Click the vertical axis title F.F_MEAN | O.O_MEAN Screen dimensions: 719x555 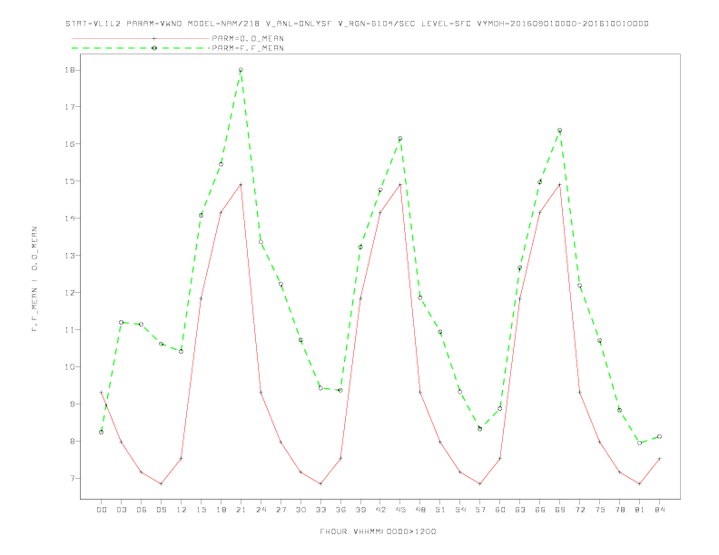(x=34, y=279)
